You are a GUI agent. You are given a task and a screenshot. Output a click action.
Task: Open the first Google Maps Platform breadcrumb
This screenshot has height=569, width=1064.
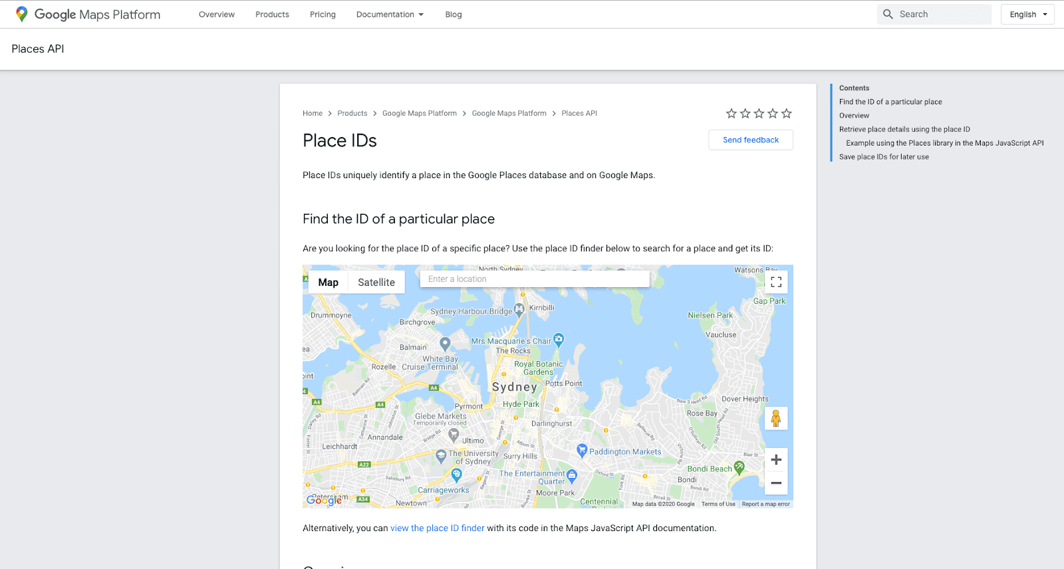[420, 114]
